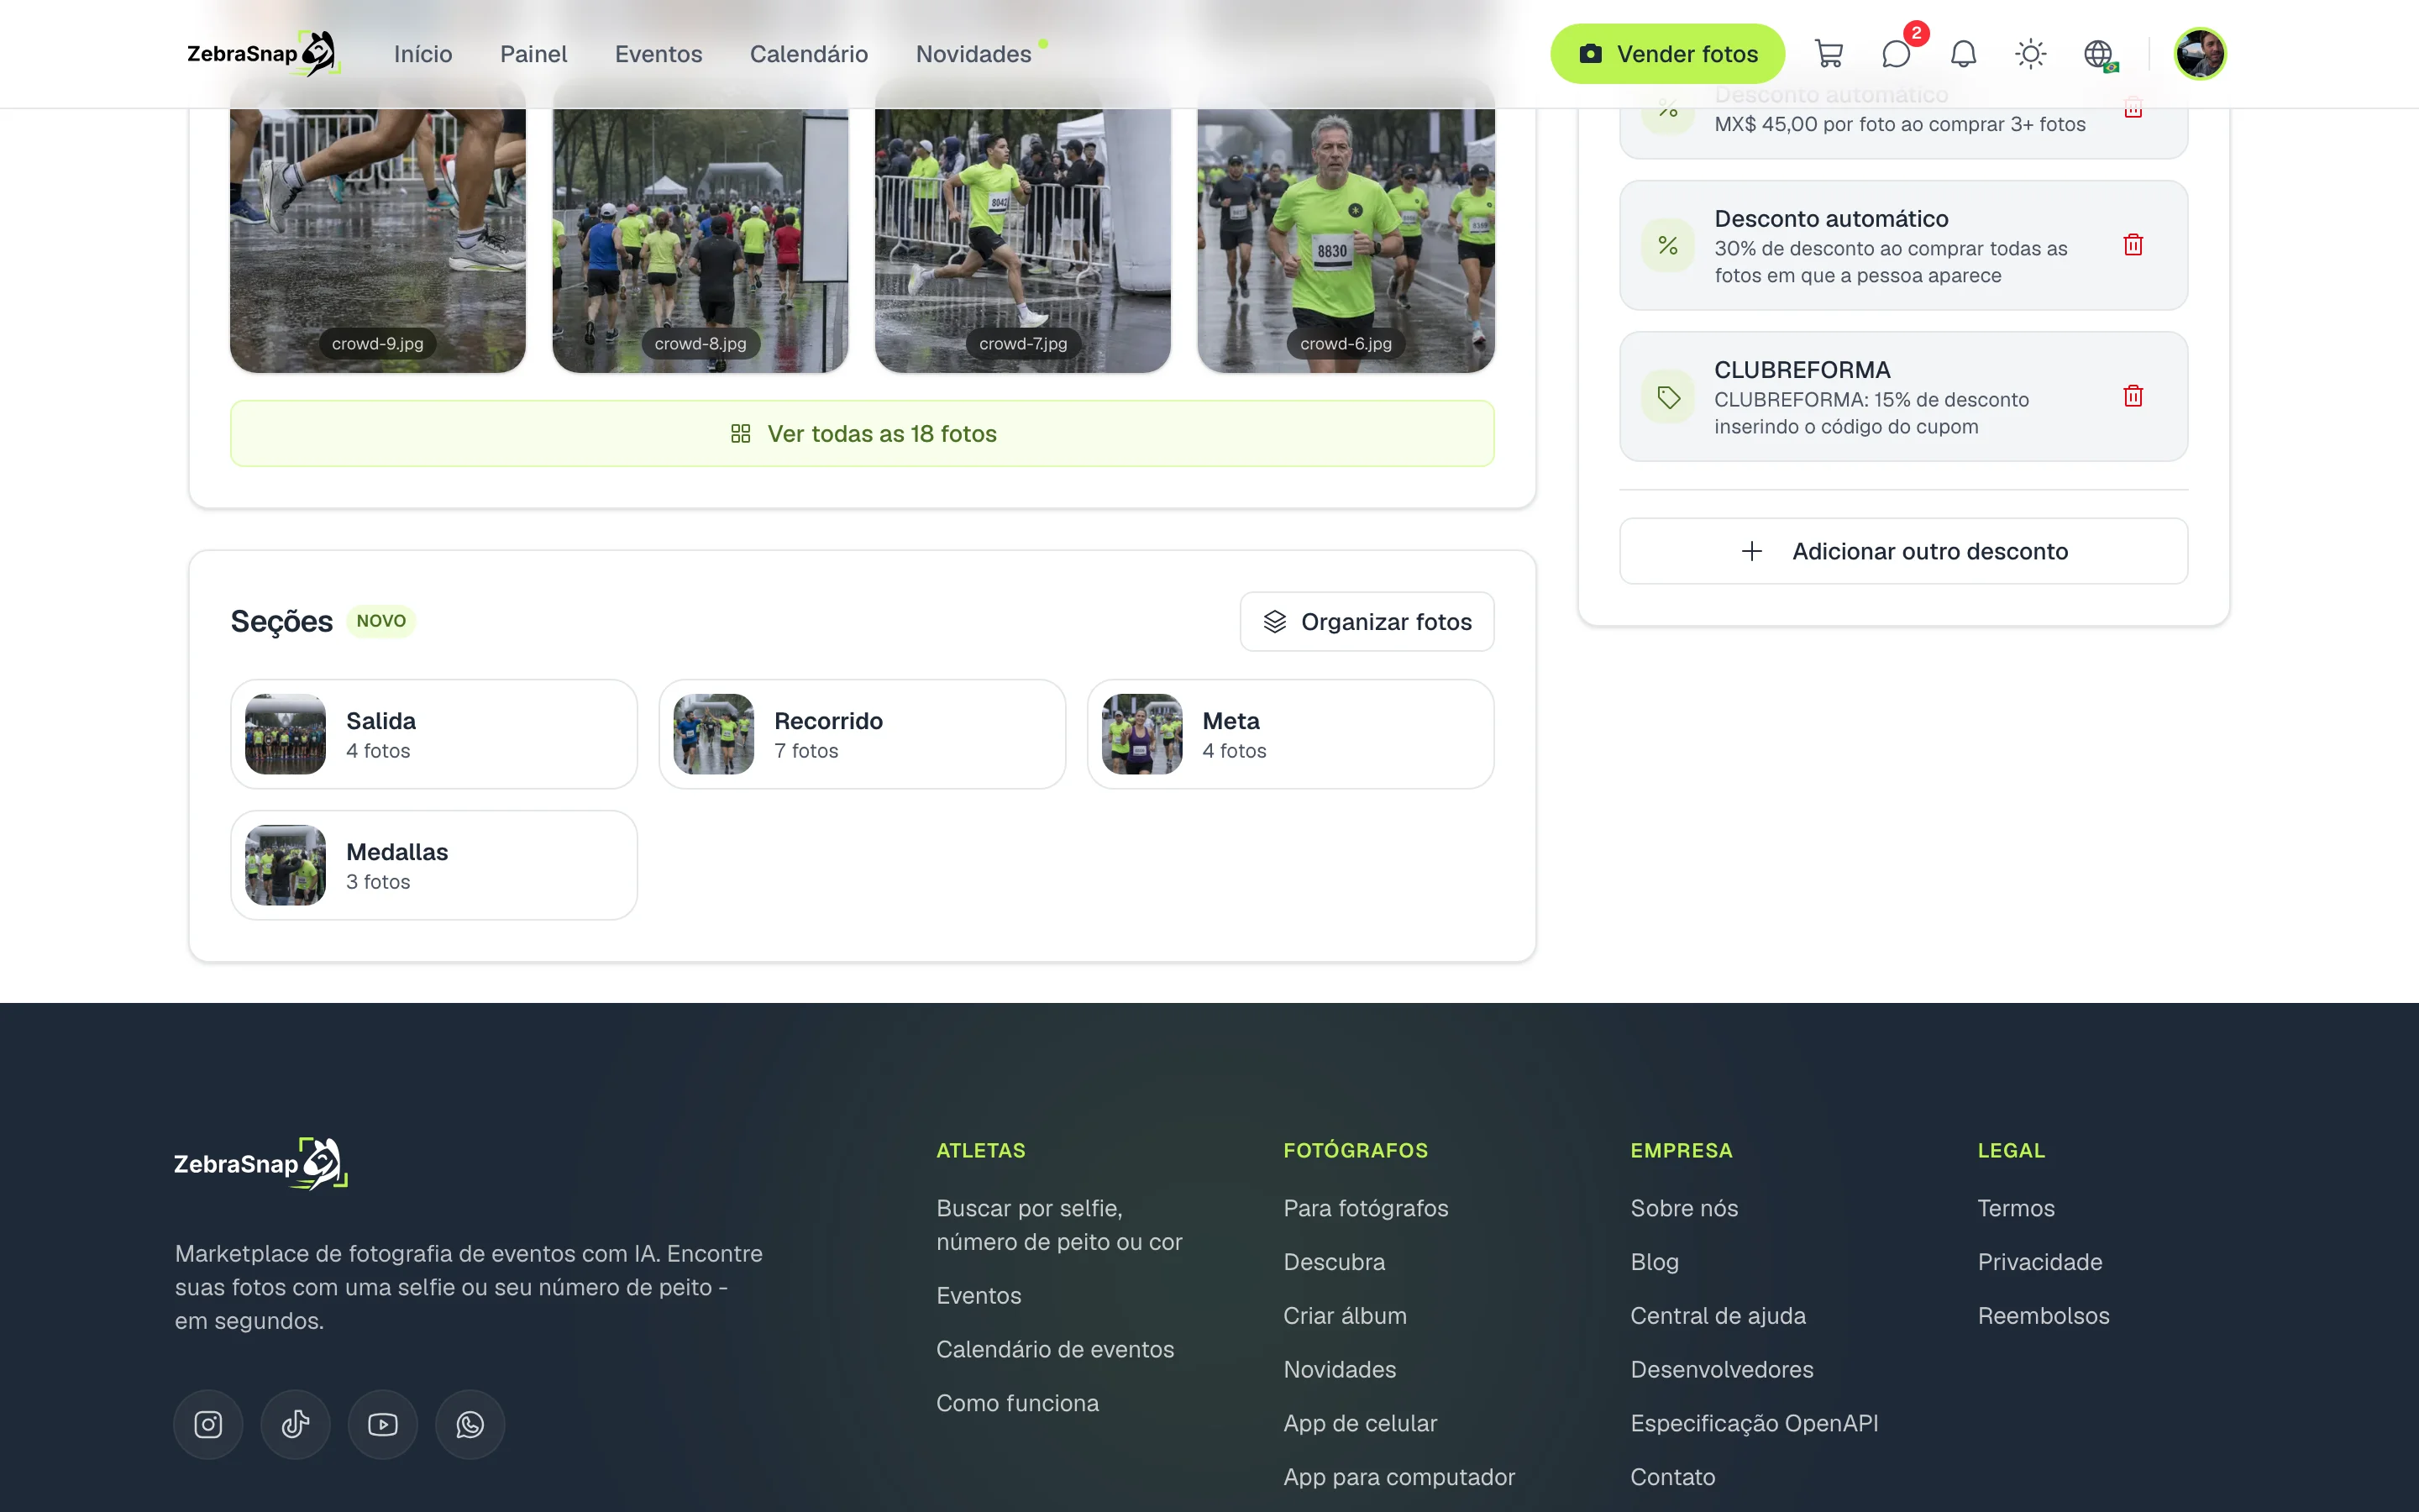The width and height of the screenshot is (2419, 1512).
Task: Go to Painel in navigation
Action: (x=533, y=54)
